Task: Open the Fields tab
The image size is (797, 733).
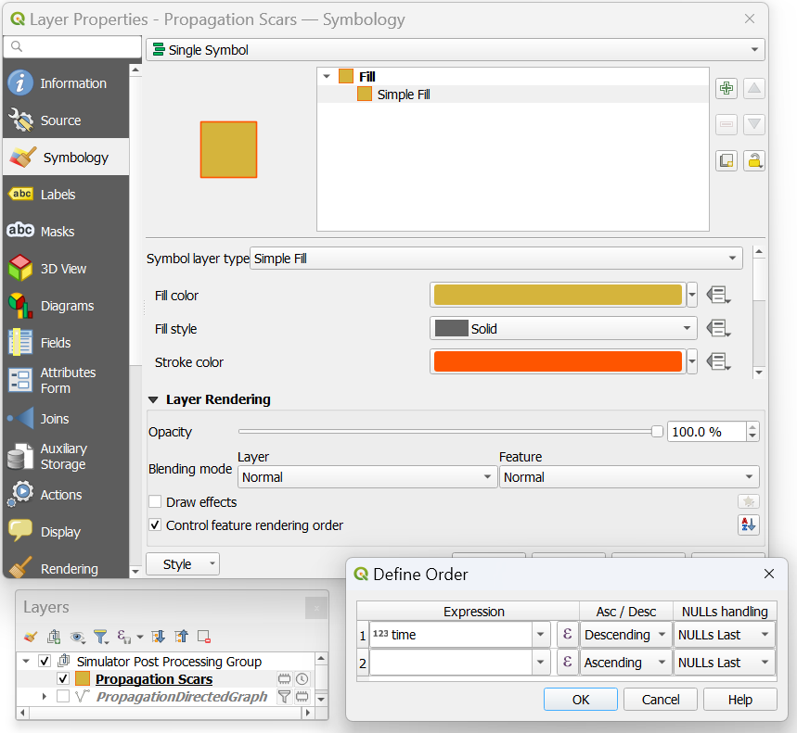Action: (x=66, y=343)
